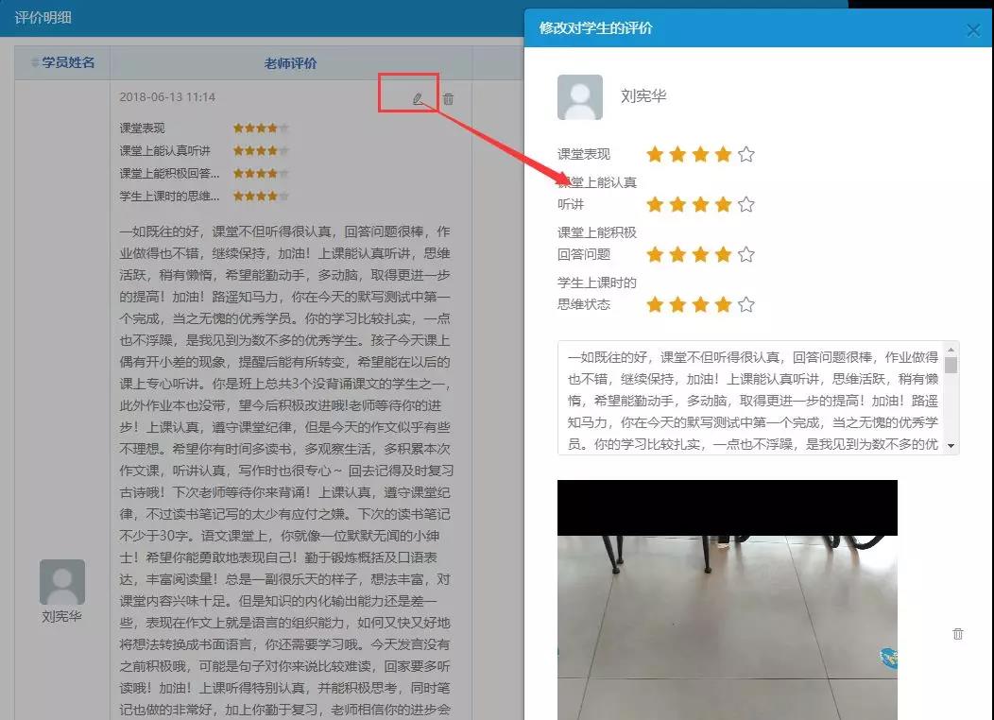Delete the 2018-06-13 review using trash icon
Screen dimensions: 994x720
point(448,98)
